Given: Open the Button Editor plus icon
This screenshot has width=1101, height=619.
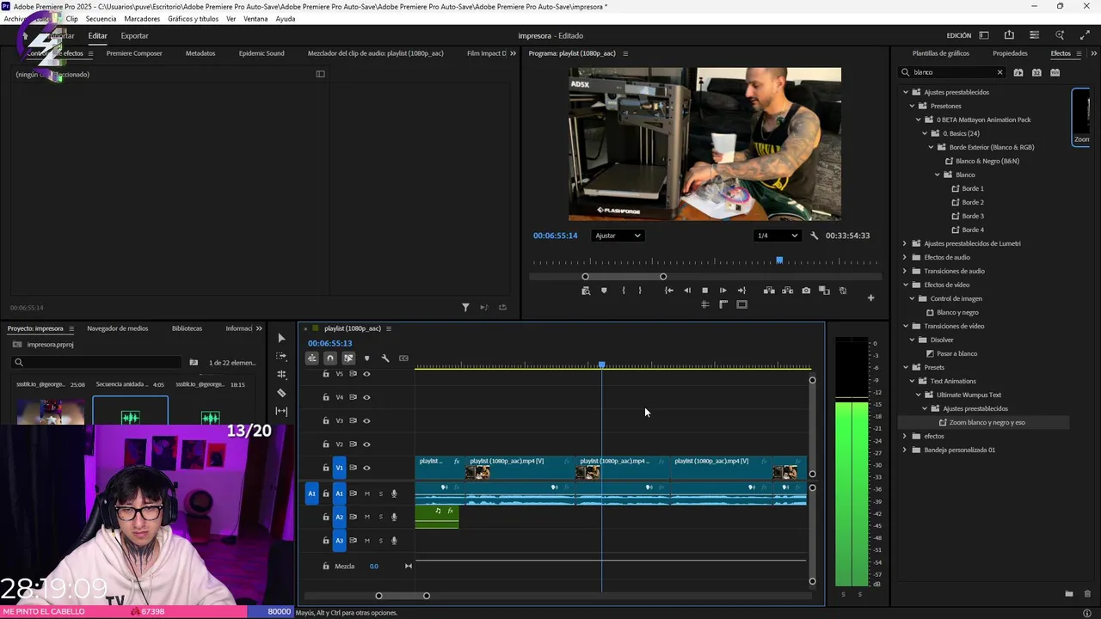Looking at the screenshot, I should (x=870, y=297).
